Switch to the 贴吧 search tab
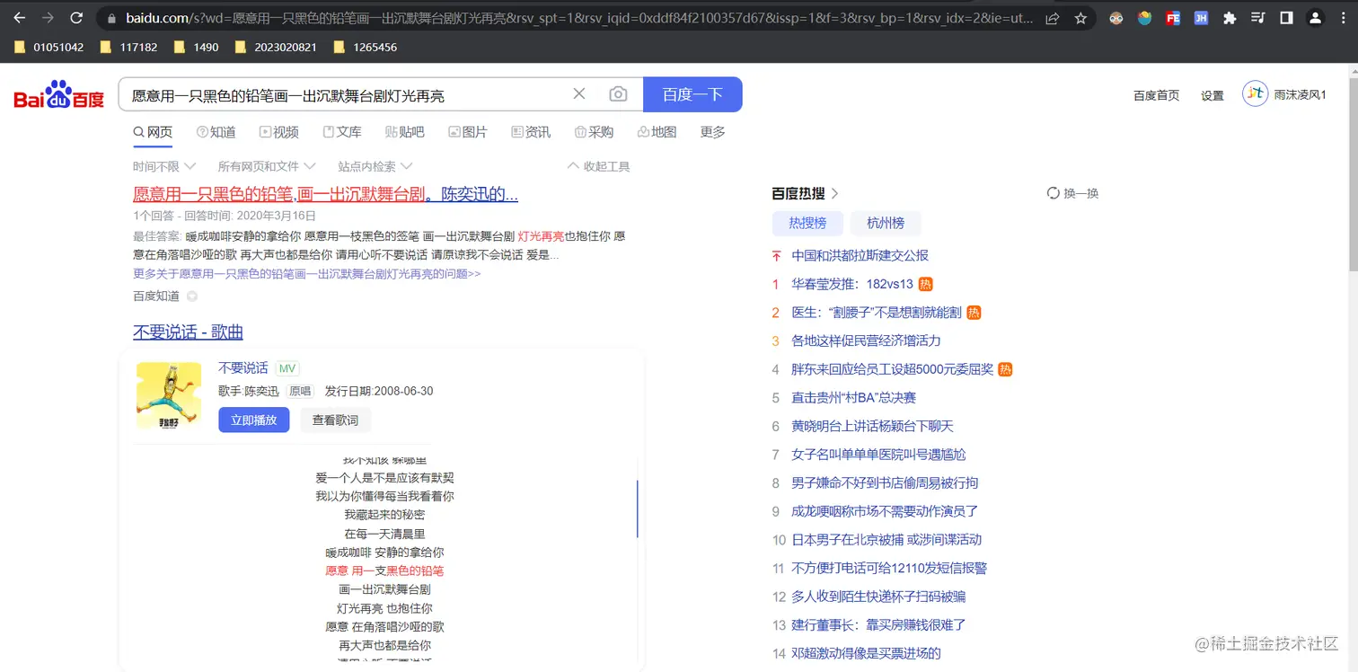Screen dimensions: 1358x672 click(404, 132)
